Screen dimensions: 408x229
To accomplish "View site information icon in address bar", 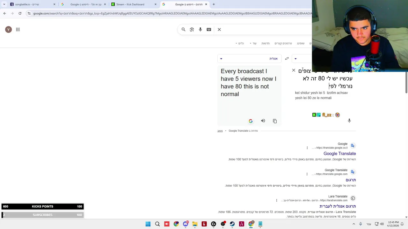I will click(29, 13).
